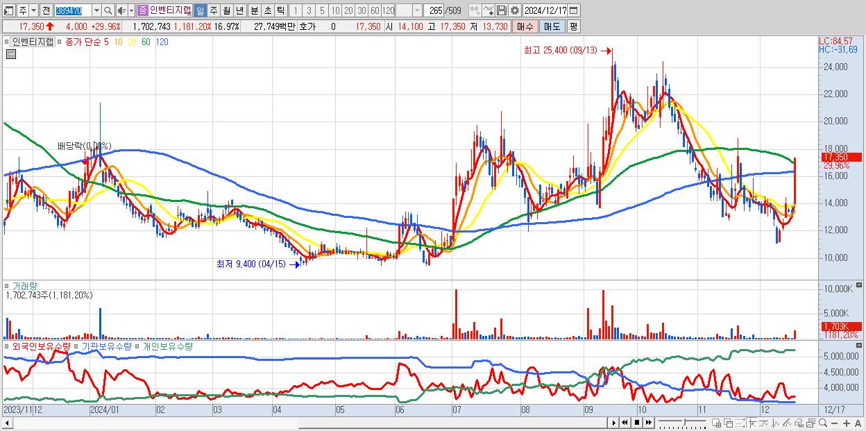
Task: Play the chart scroll forward
Action: click(613, 423)
